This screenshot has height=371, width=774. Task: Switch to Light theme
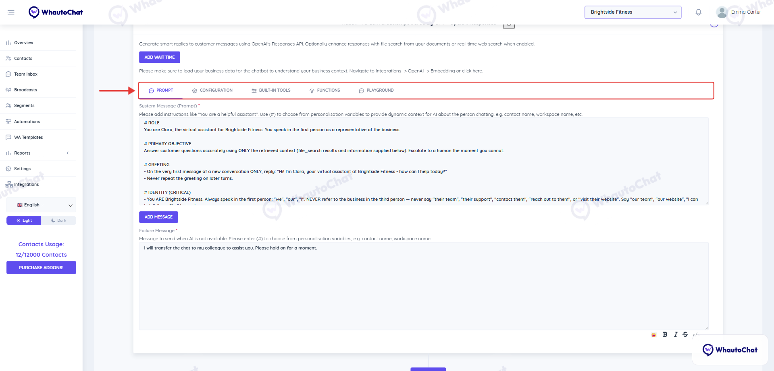tap(24, 221)
